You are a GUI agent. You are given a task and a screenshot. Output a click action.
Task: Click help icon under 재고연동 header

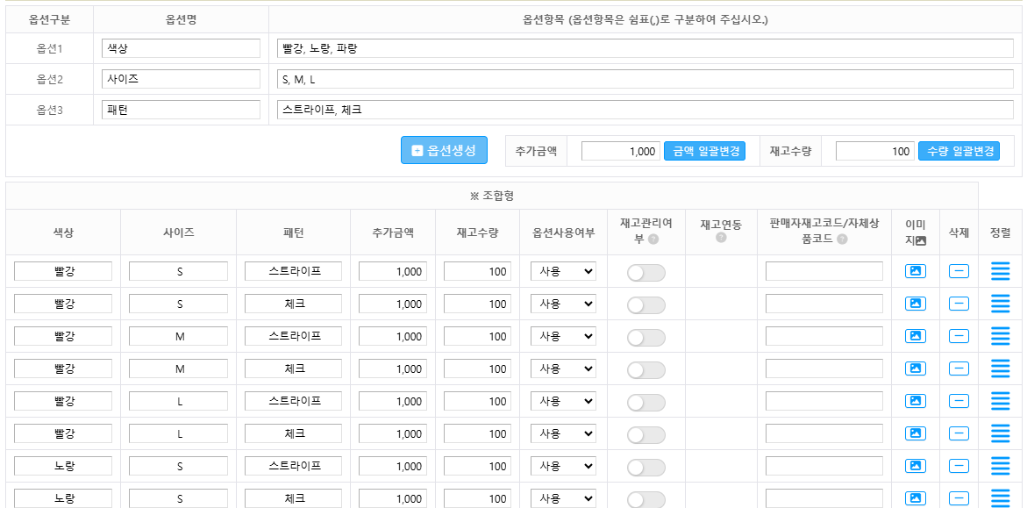tap(721, 238)
